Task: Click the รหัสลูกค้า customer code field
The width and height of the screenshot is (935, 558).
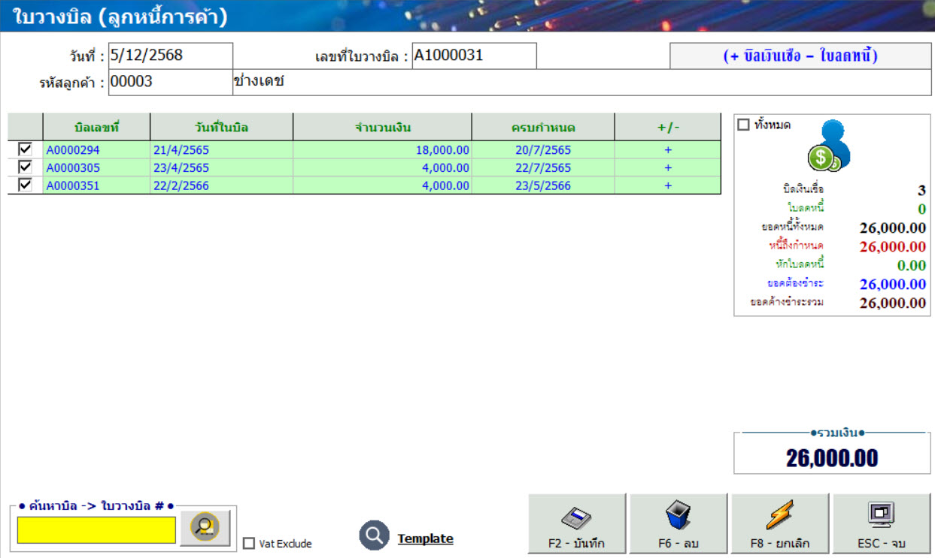Action: (170, 83)
